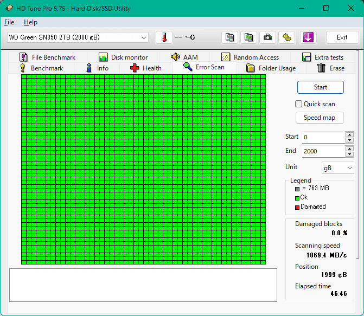Click the copy text to clipboard icon

230,37
